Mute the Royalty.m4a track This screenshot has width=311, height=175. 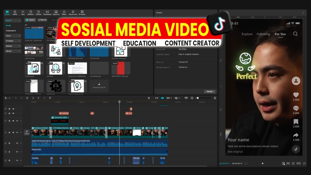pos(17,152)
